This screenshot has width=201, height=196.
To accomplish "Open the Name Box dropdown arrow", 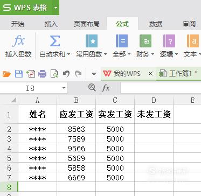I will [x=64, y=88].
